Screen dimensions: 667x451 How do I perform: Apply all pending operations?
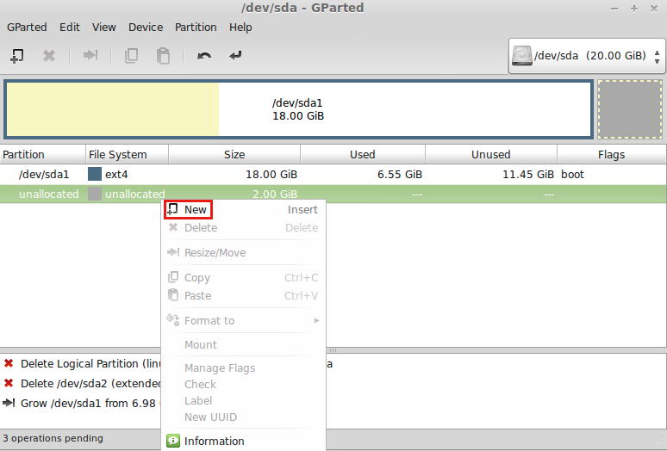[235, 56]
